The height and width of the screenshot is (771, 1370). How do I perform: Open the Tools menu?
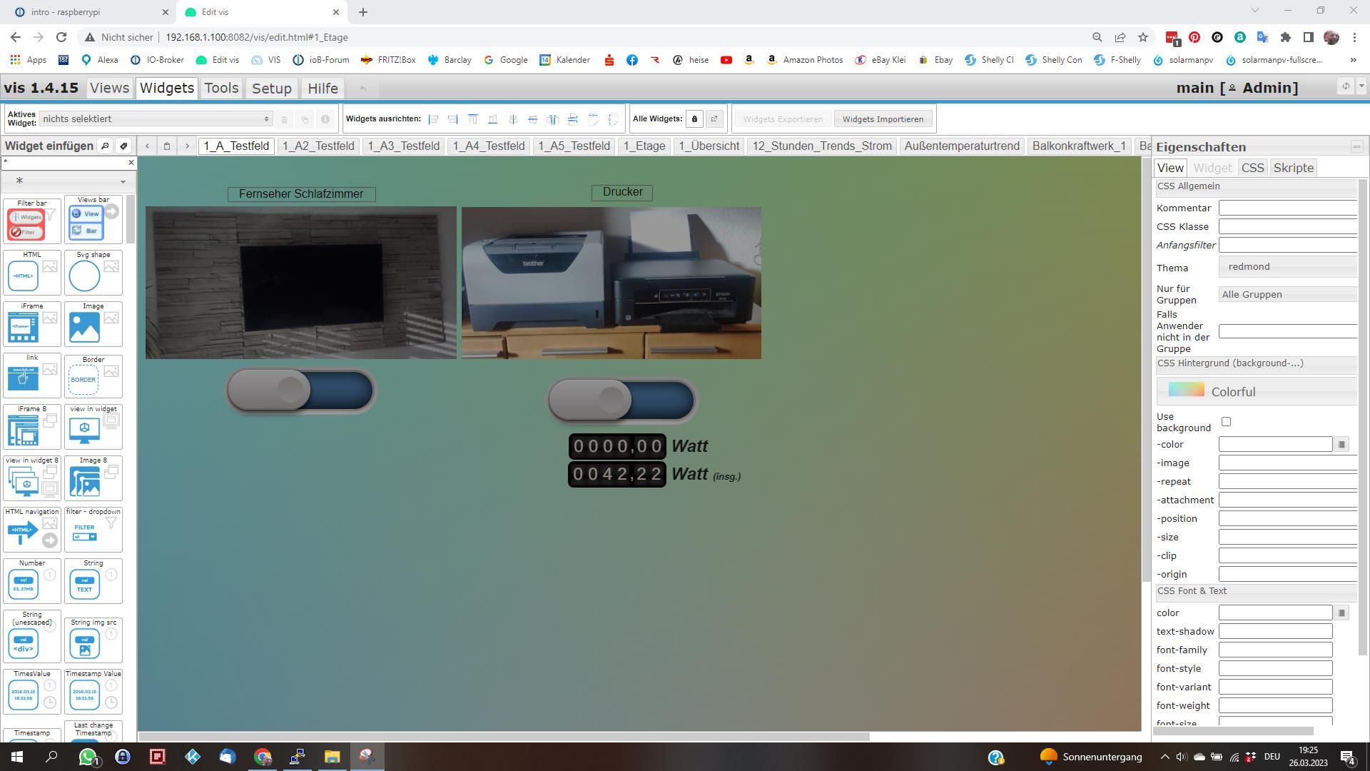(221, 89)
